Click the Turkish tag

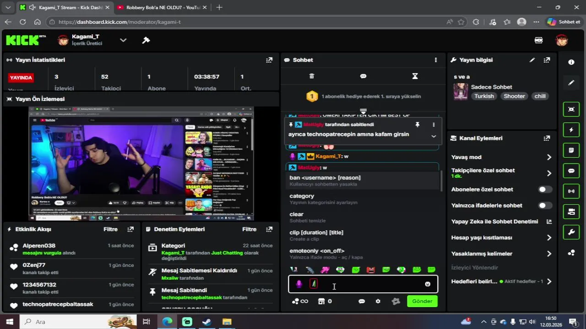484,96
